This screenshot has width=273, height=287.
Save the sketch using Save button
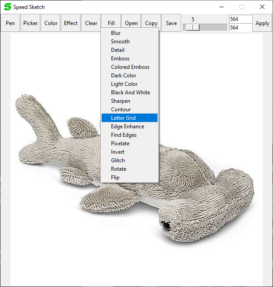click(x=171, y=23)
